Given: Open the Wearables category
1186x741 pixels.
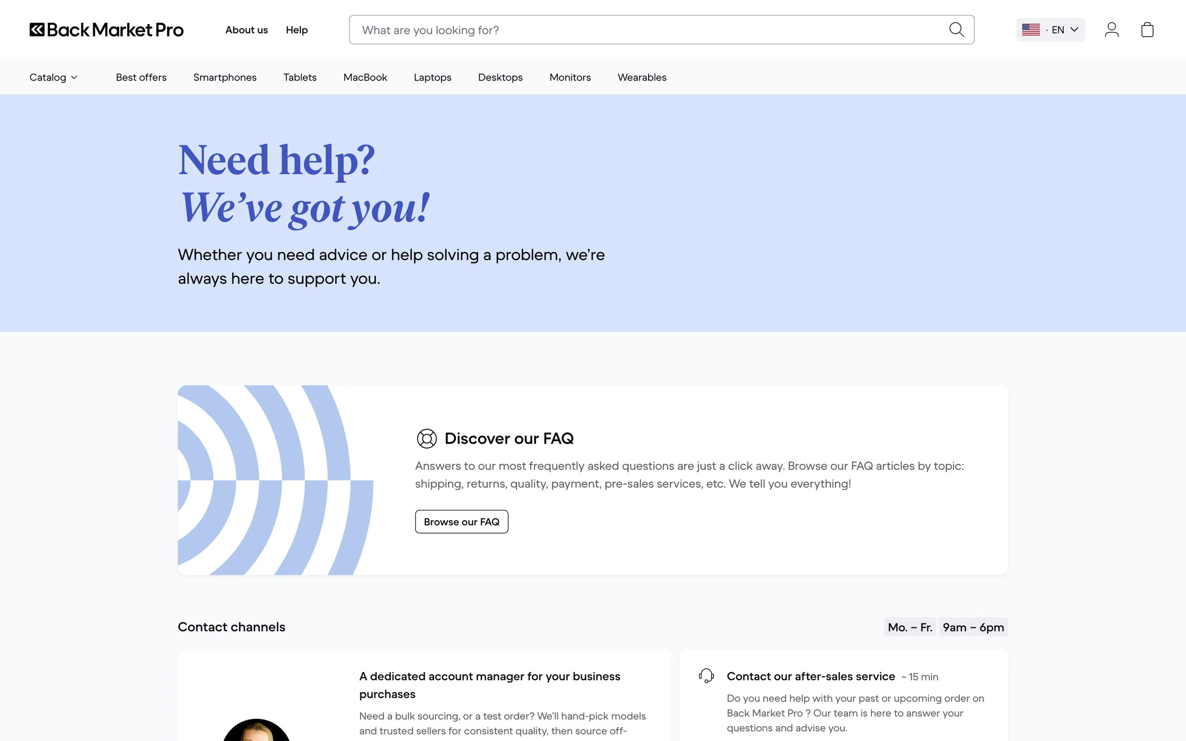Looking at the screenshot, I should click(642, 77).
